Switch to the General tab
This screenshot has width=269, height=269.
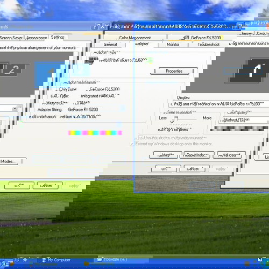(110, 45)
